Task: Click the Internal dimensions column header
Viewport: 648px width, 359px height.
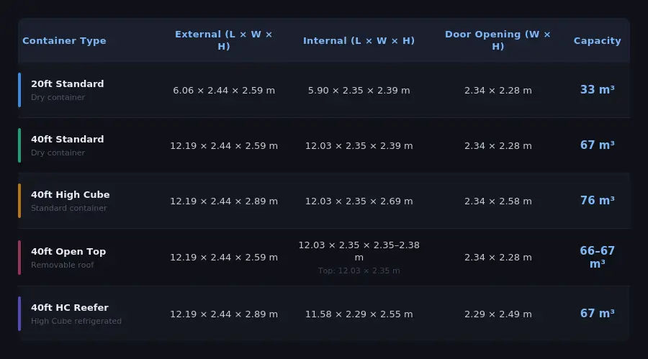Action: 359,41
